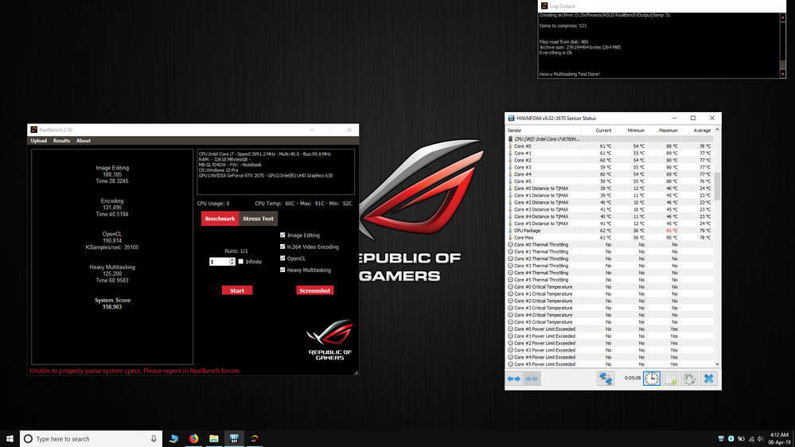Click the system specs text box
This screenshot has height=447, width=795.
click(x=276, y=172)
